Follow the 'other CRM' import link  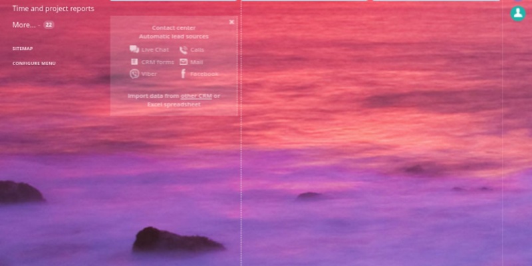point(196,96)
